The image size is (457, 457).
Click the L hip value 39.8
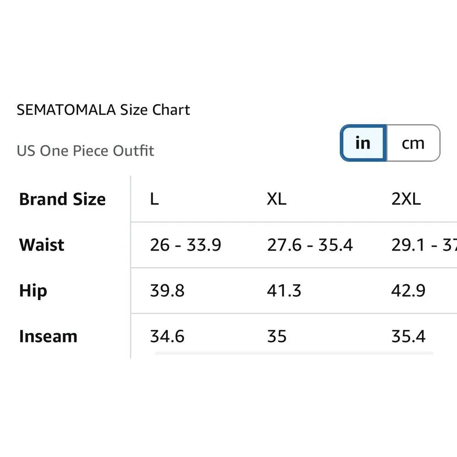[x=167, y=291]
